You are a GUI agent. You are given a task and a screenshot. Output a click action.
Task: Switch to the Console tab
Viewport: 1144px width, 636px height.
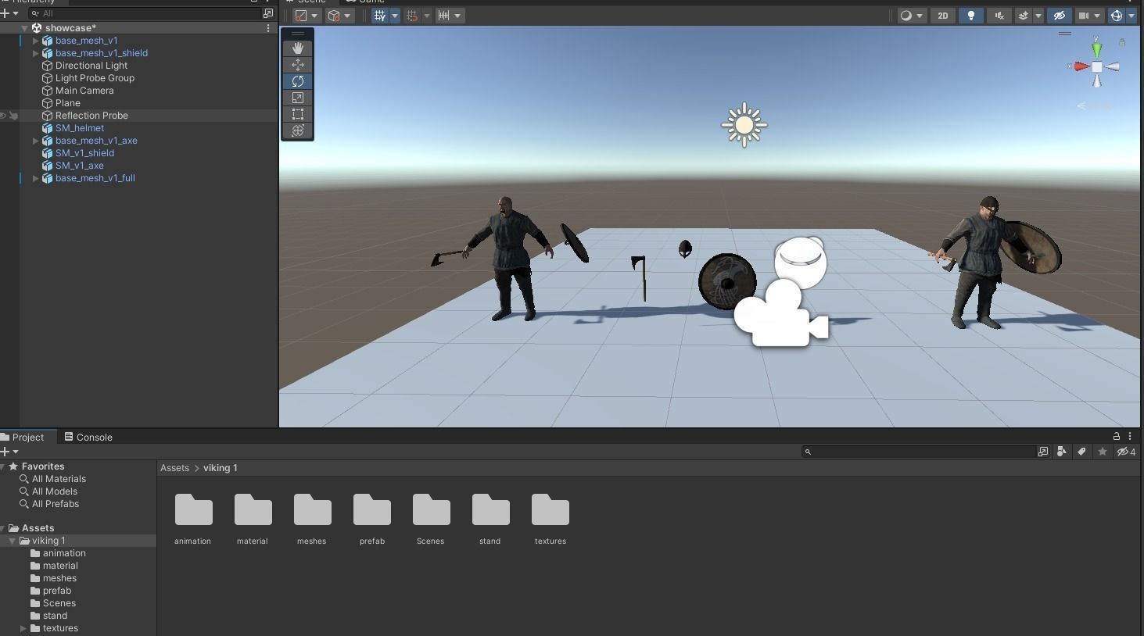[x=88, y=437]
